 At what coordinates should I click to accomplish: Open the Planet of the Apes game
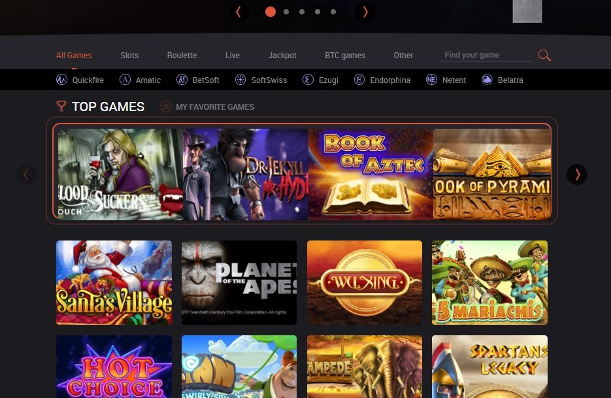tap(239, 282)
